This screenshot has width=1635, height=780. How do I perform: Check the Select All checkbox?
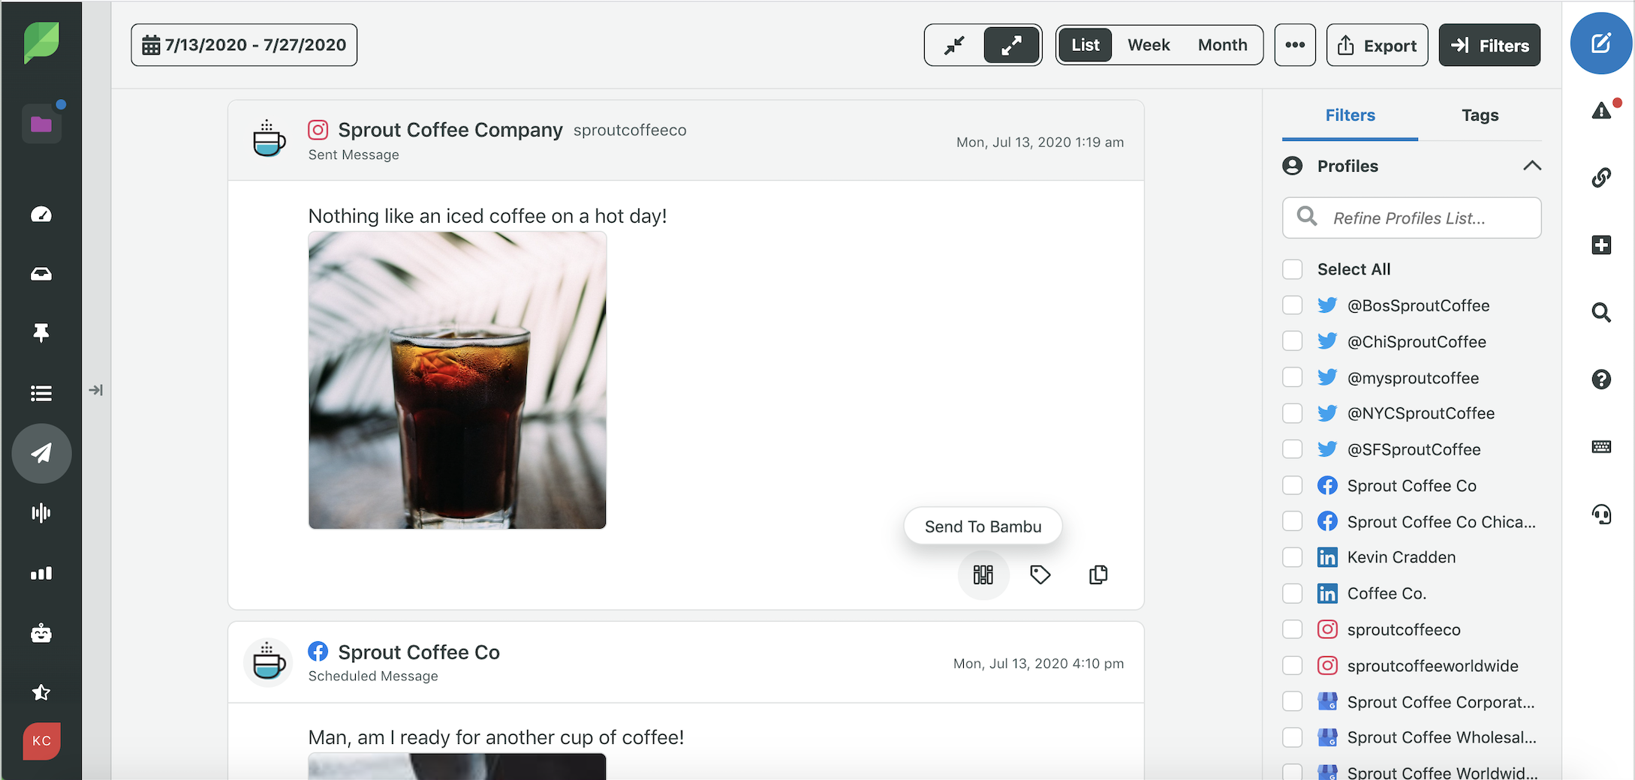tap(1292, 269)
